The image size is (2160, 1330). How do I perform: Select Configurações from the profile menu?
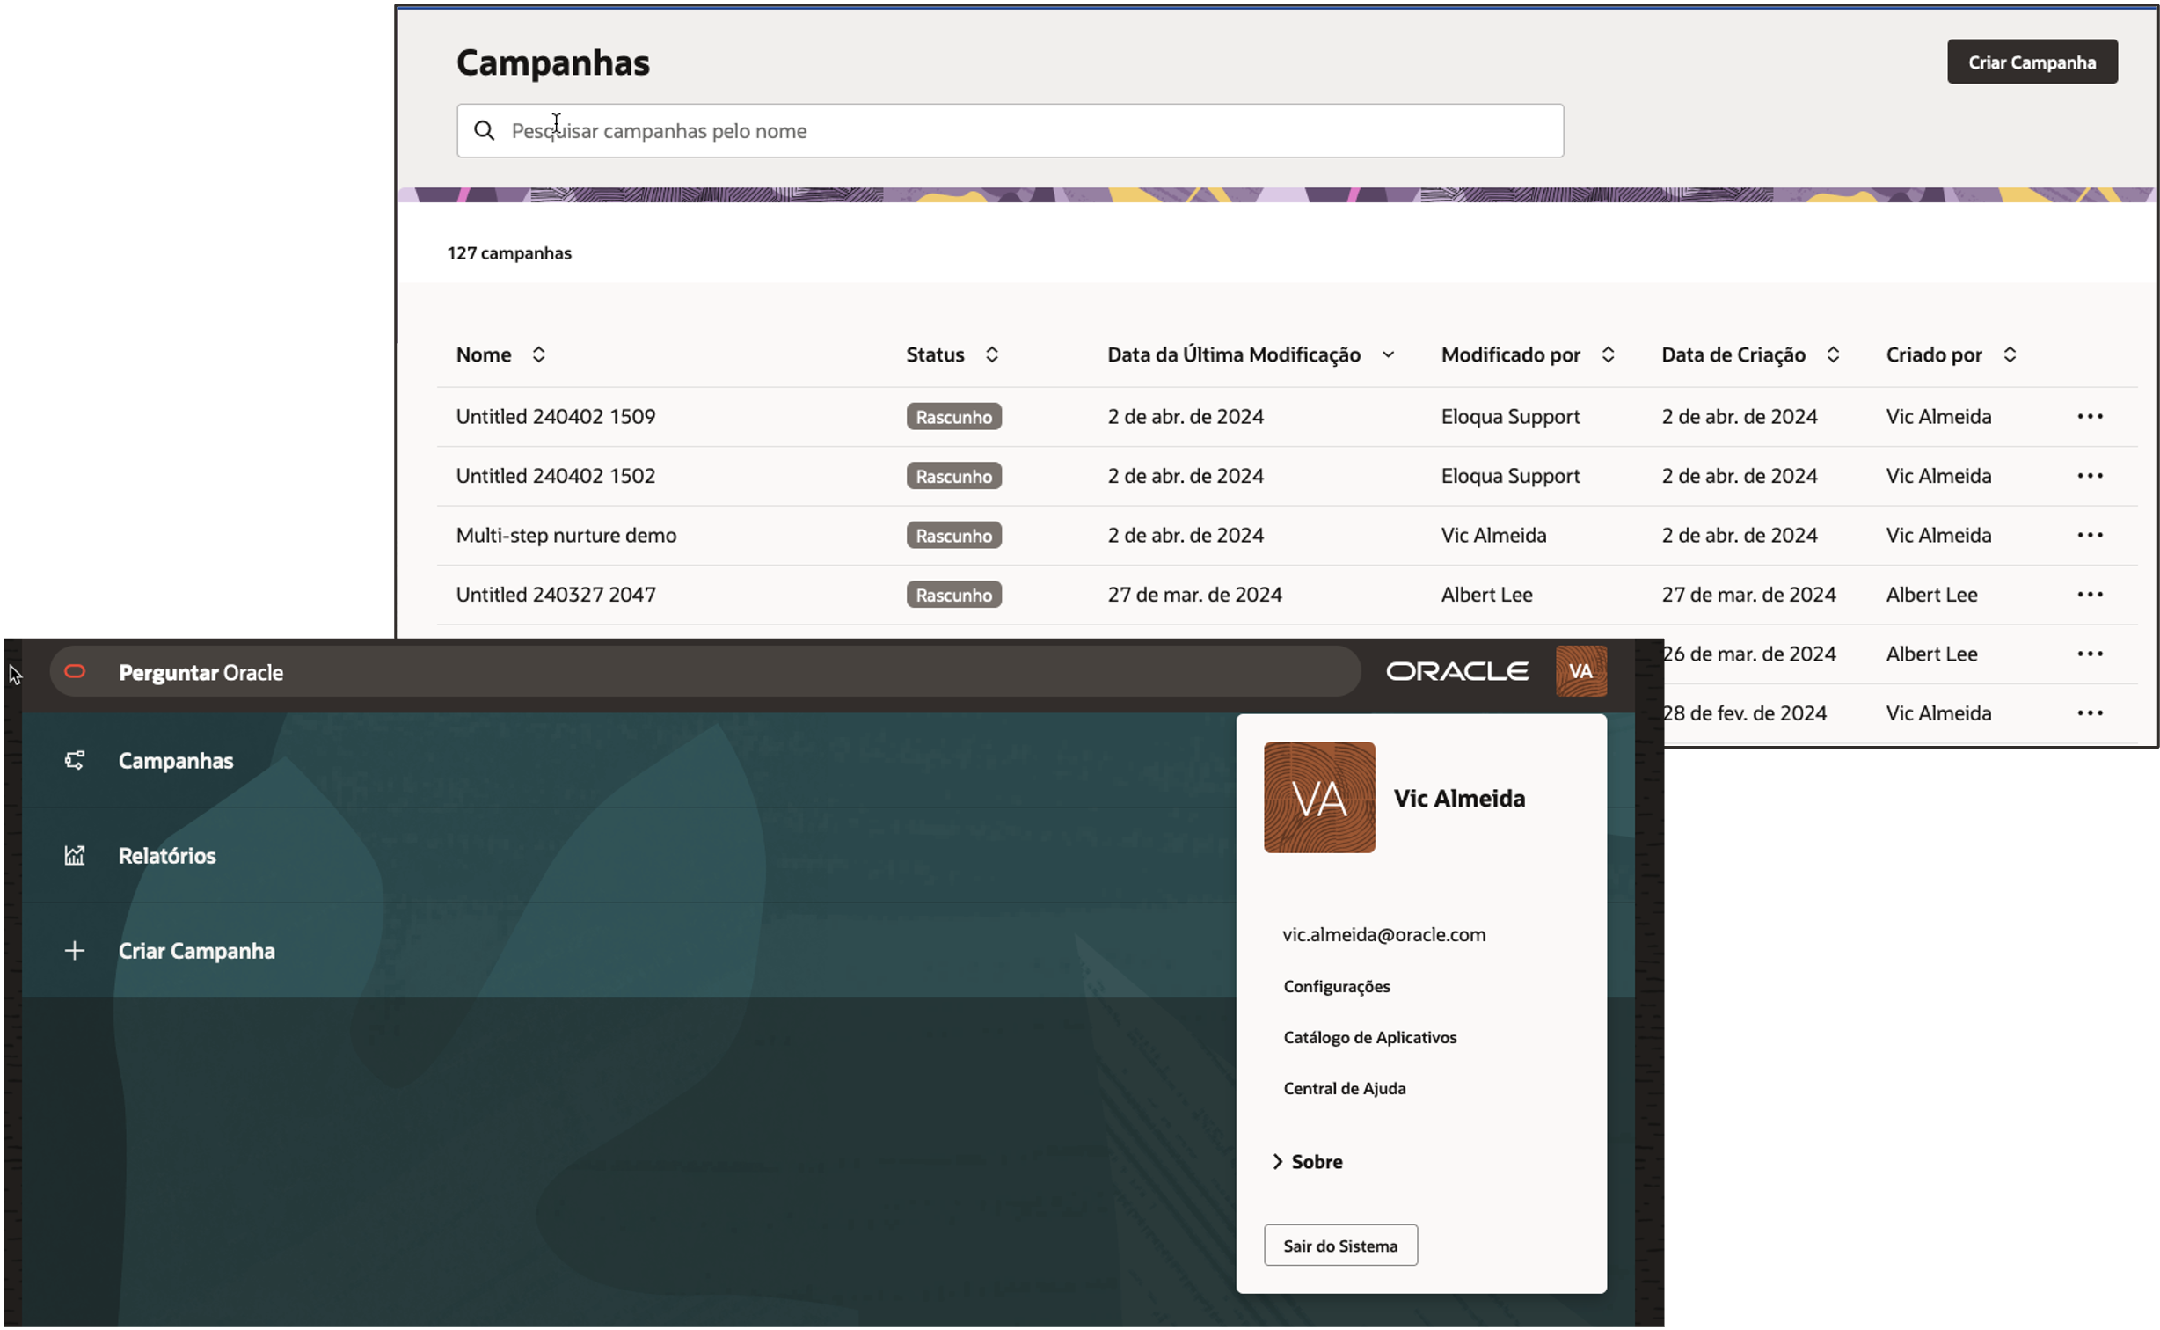click(1337, 986)
